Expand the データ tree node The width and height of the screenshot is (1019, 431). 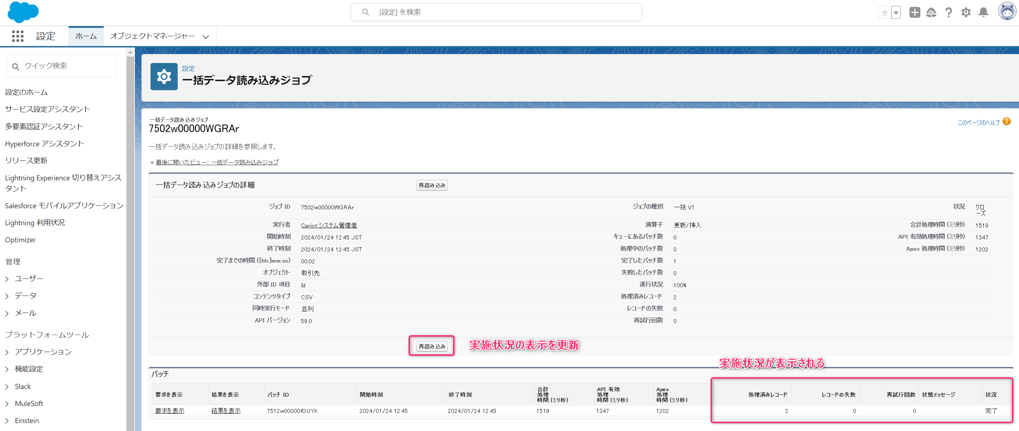[x=7, y=296]
